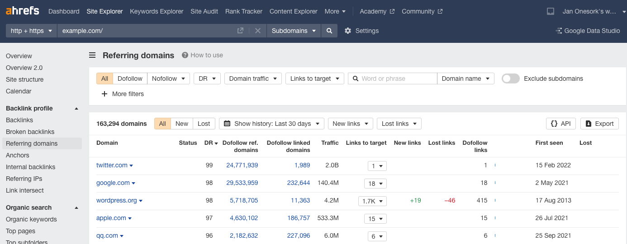The width and height of the screenshot is (627, 244).
Task: Open the Domain name search scope dropdown
Action: 465,78
